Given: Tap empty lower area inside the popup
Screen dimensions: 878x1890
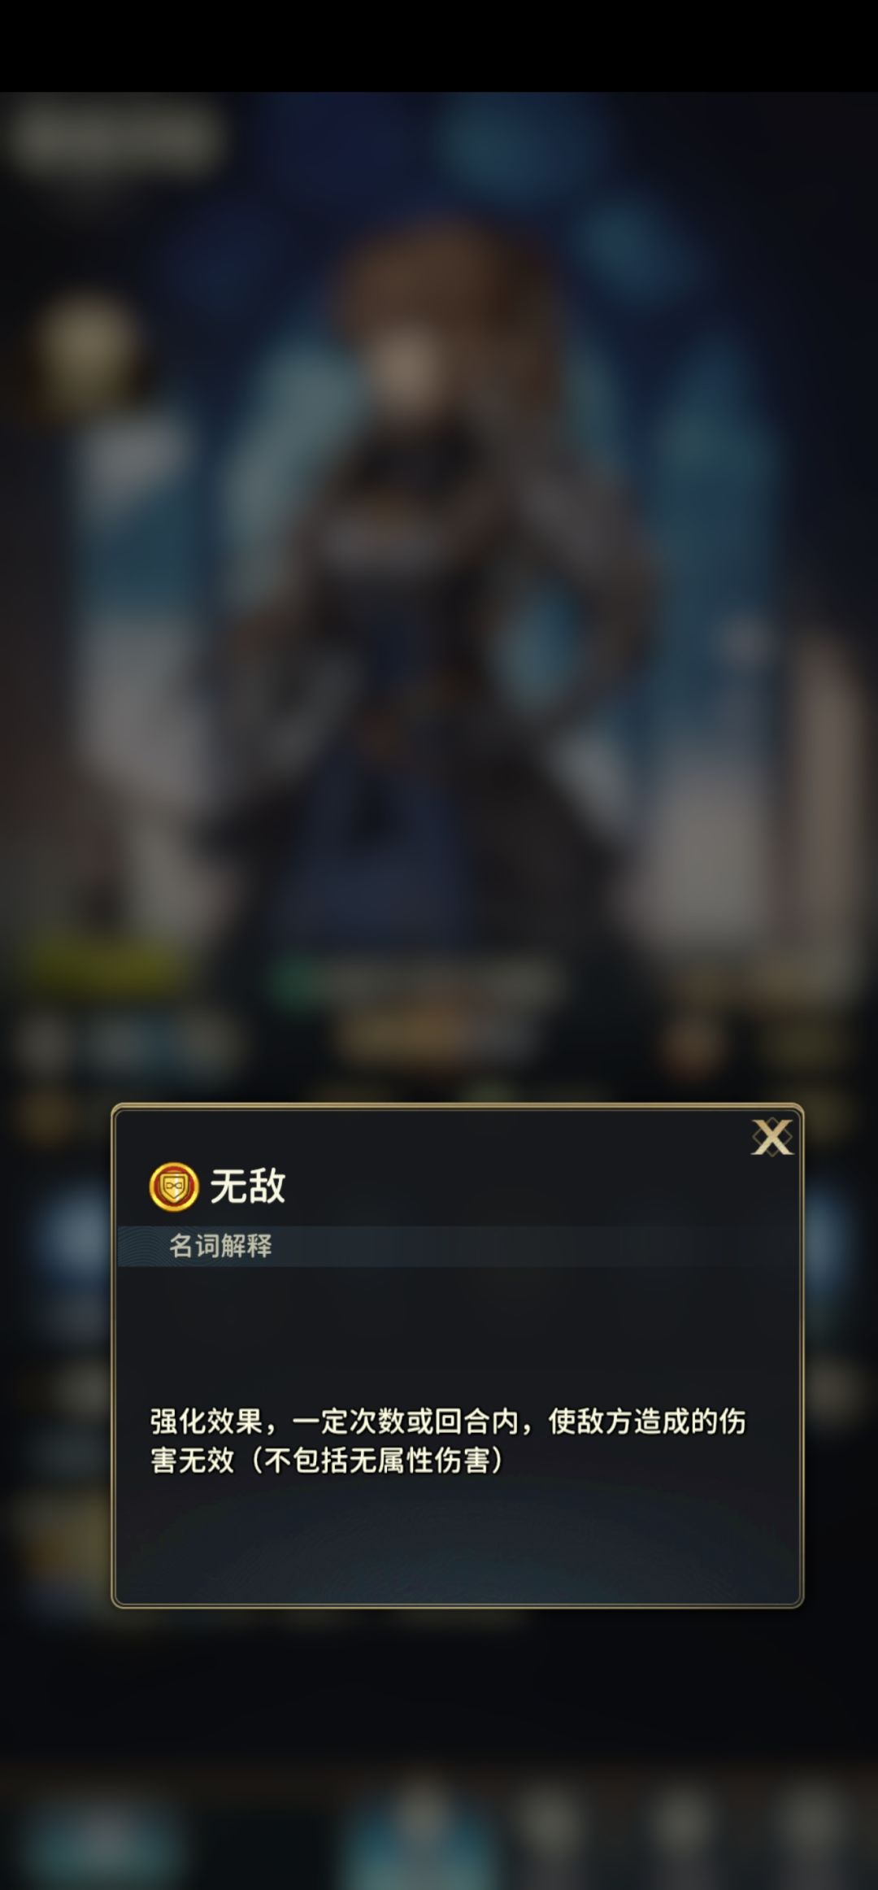Looking at the screenshot, I should pyautogui.click(x=457, y=1545).
